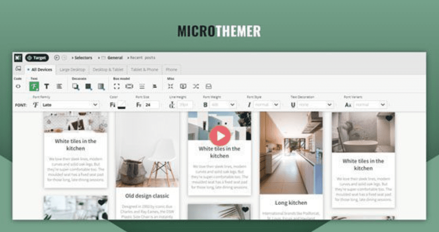The image size is (439, 232).
Task: Select the dashed-corner Box model icon
Action: [117, 86]
